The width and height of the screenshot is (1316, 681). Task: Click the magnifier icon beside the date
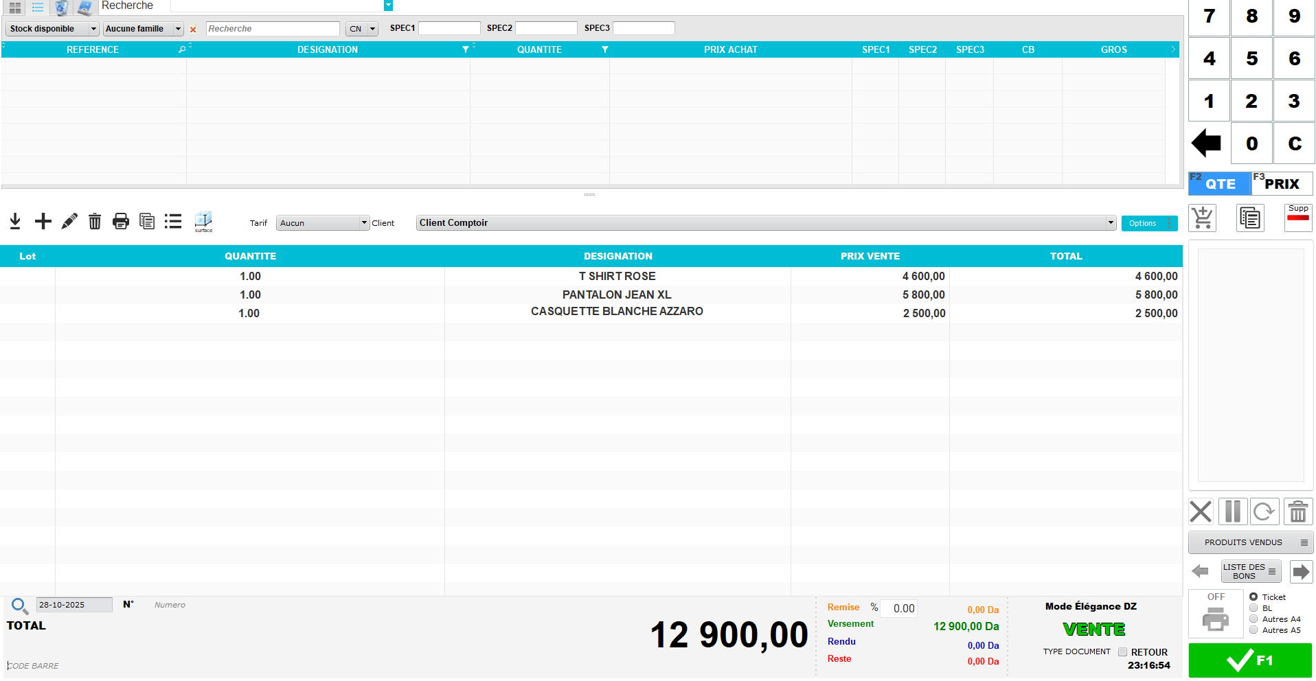(19, 605)
